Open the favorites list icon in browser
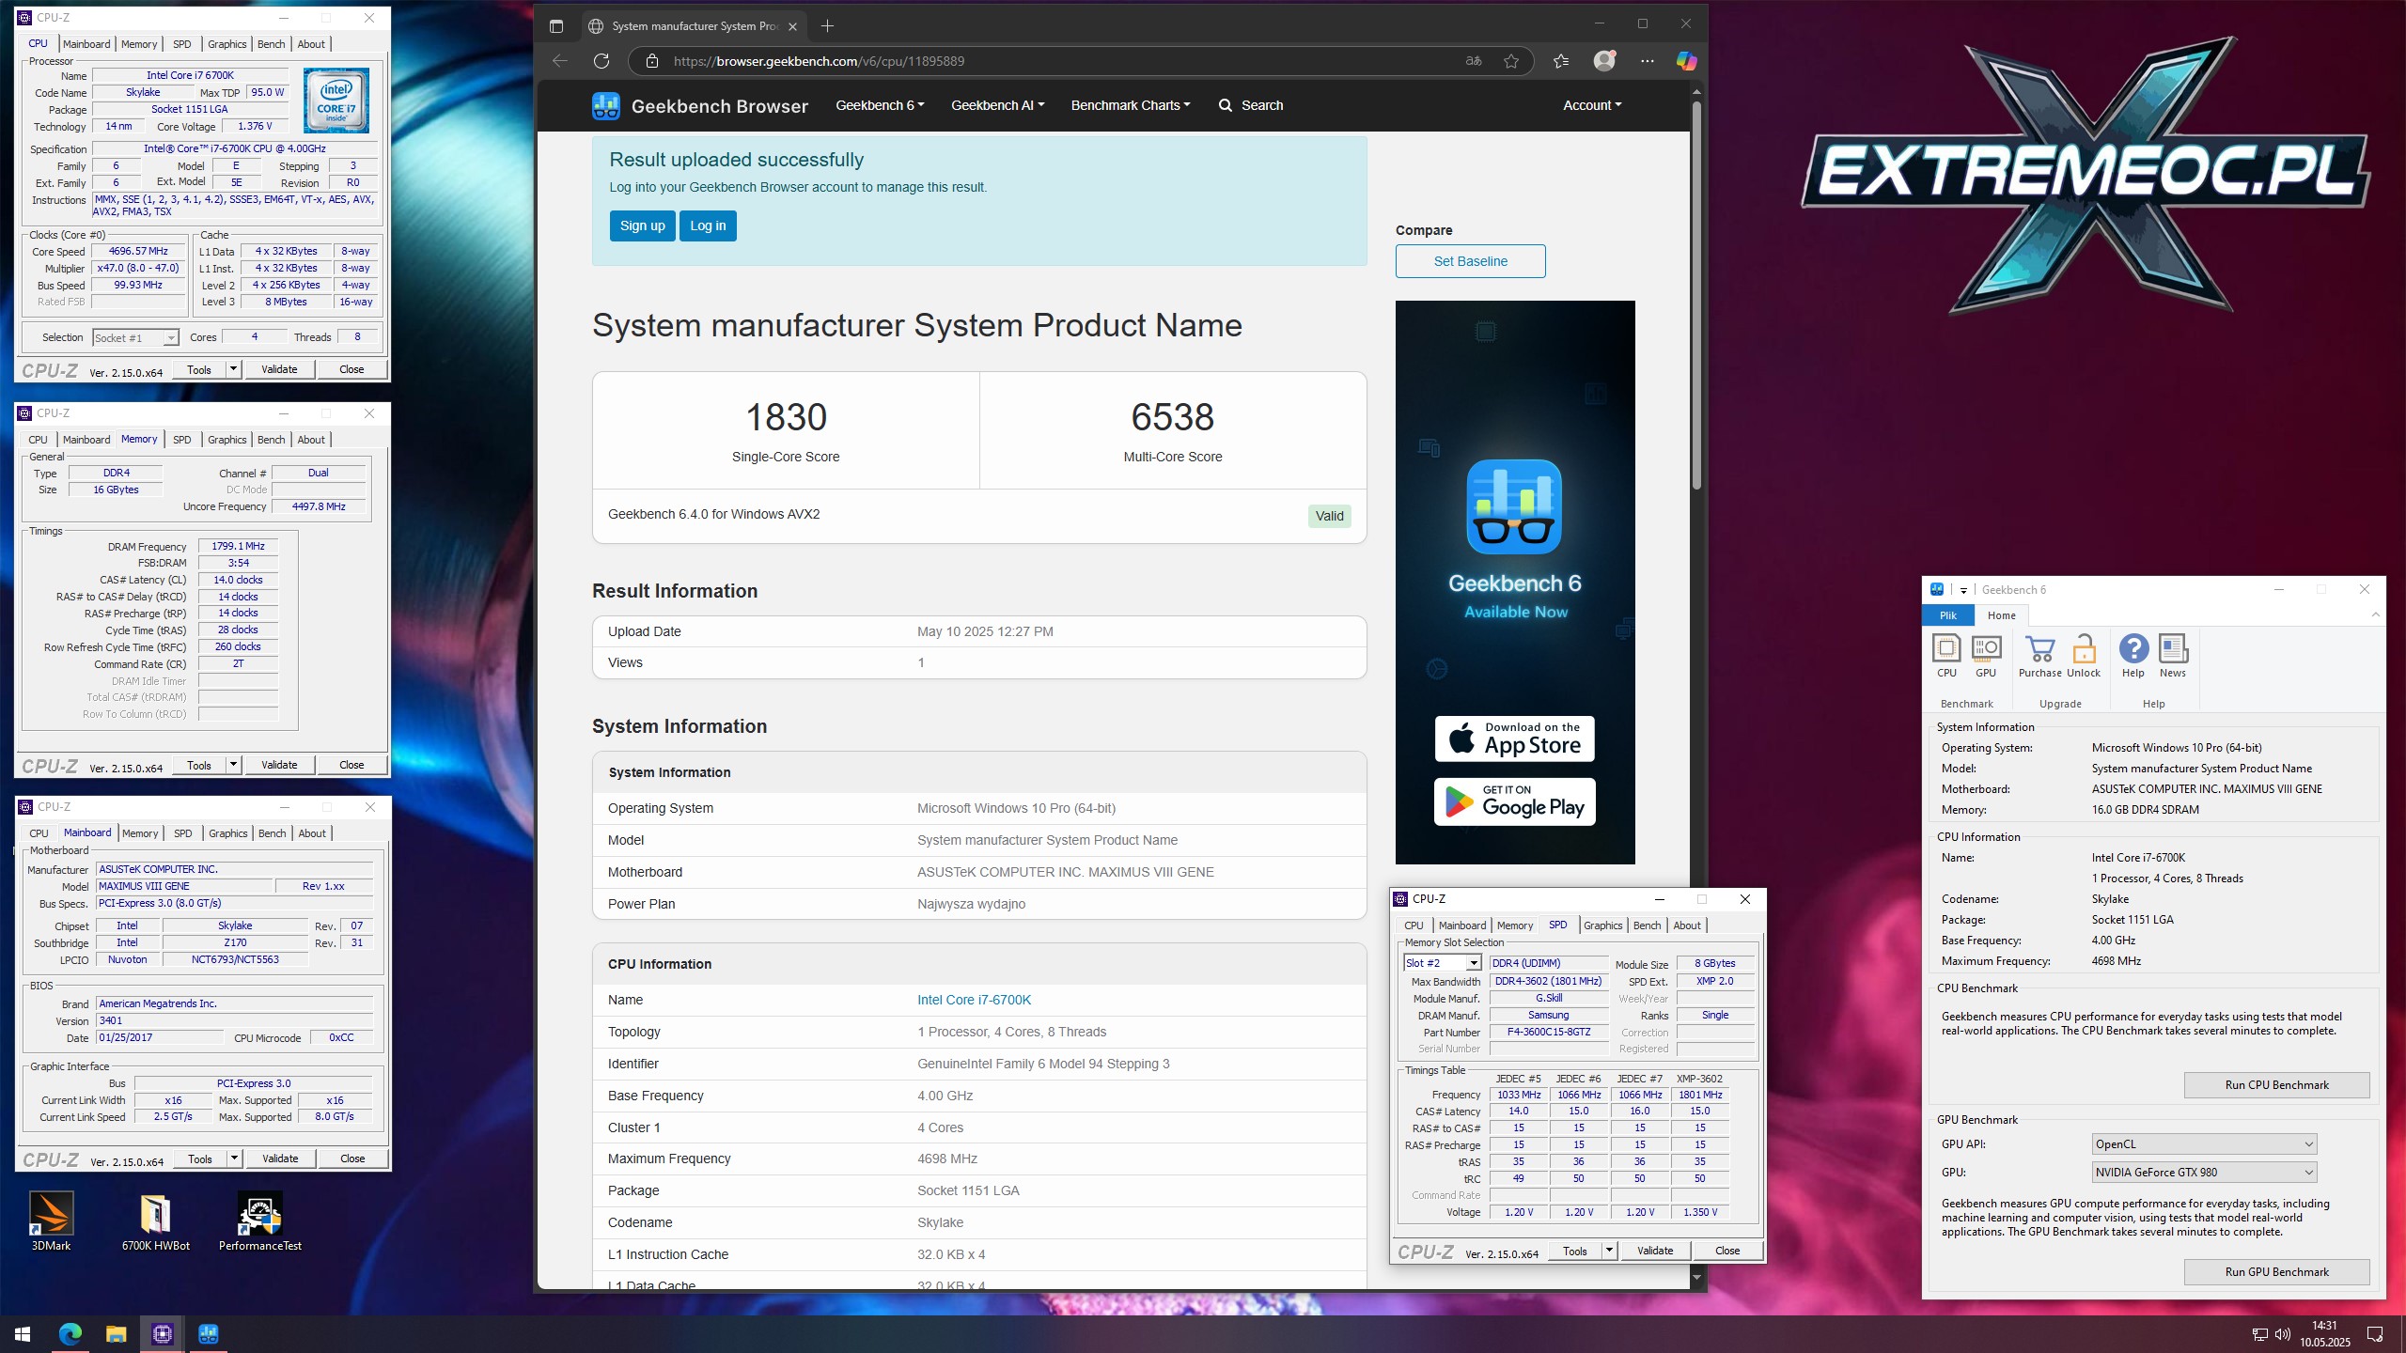 (1561, 61)
